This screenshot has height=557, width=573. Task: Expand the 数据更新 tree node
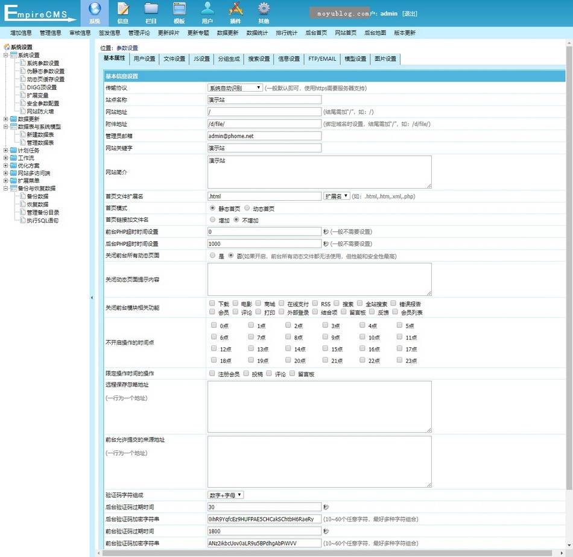tap(5, 119)
